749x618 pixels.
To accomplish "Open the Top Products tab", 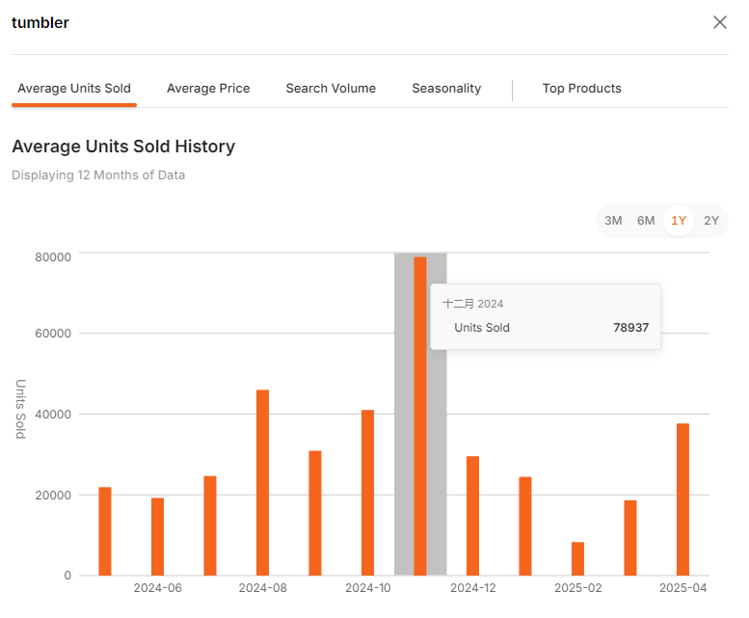I will point(581,89).
